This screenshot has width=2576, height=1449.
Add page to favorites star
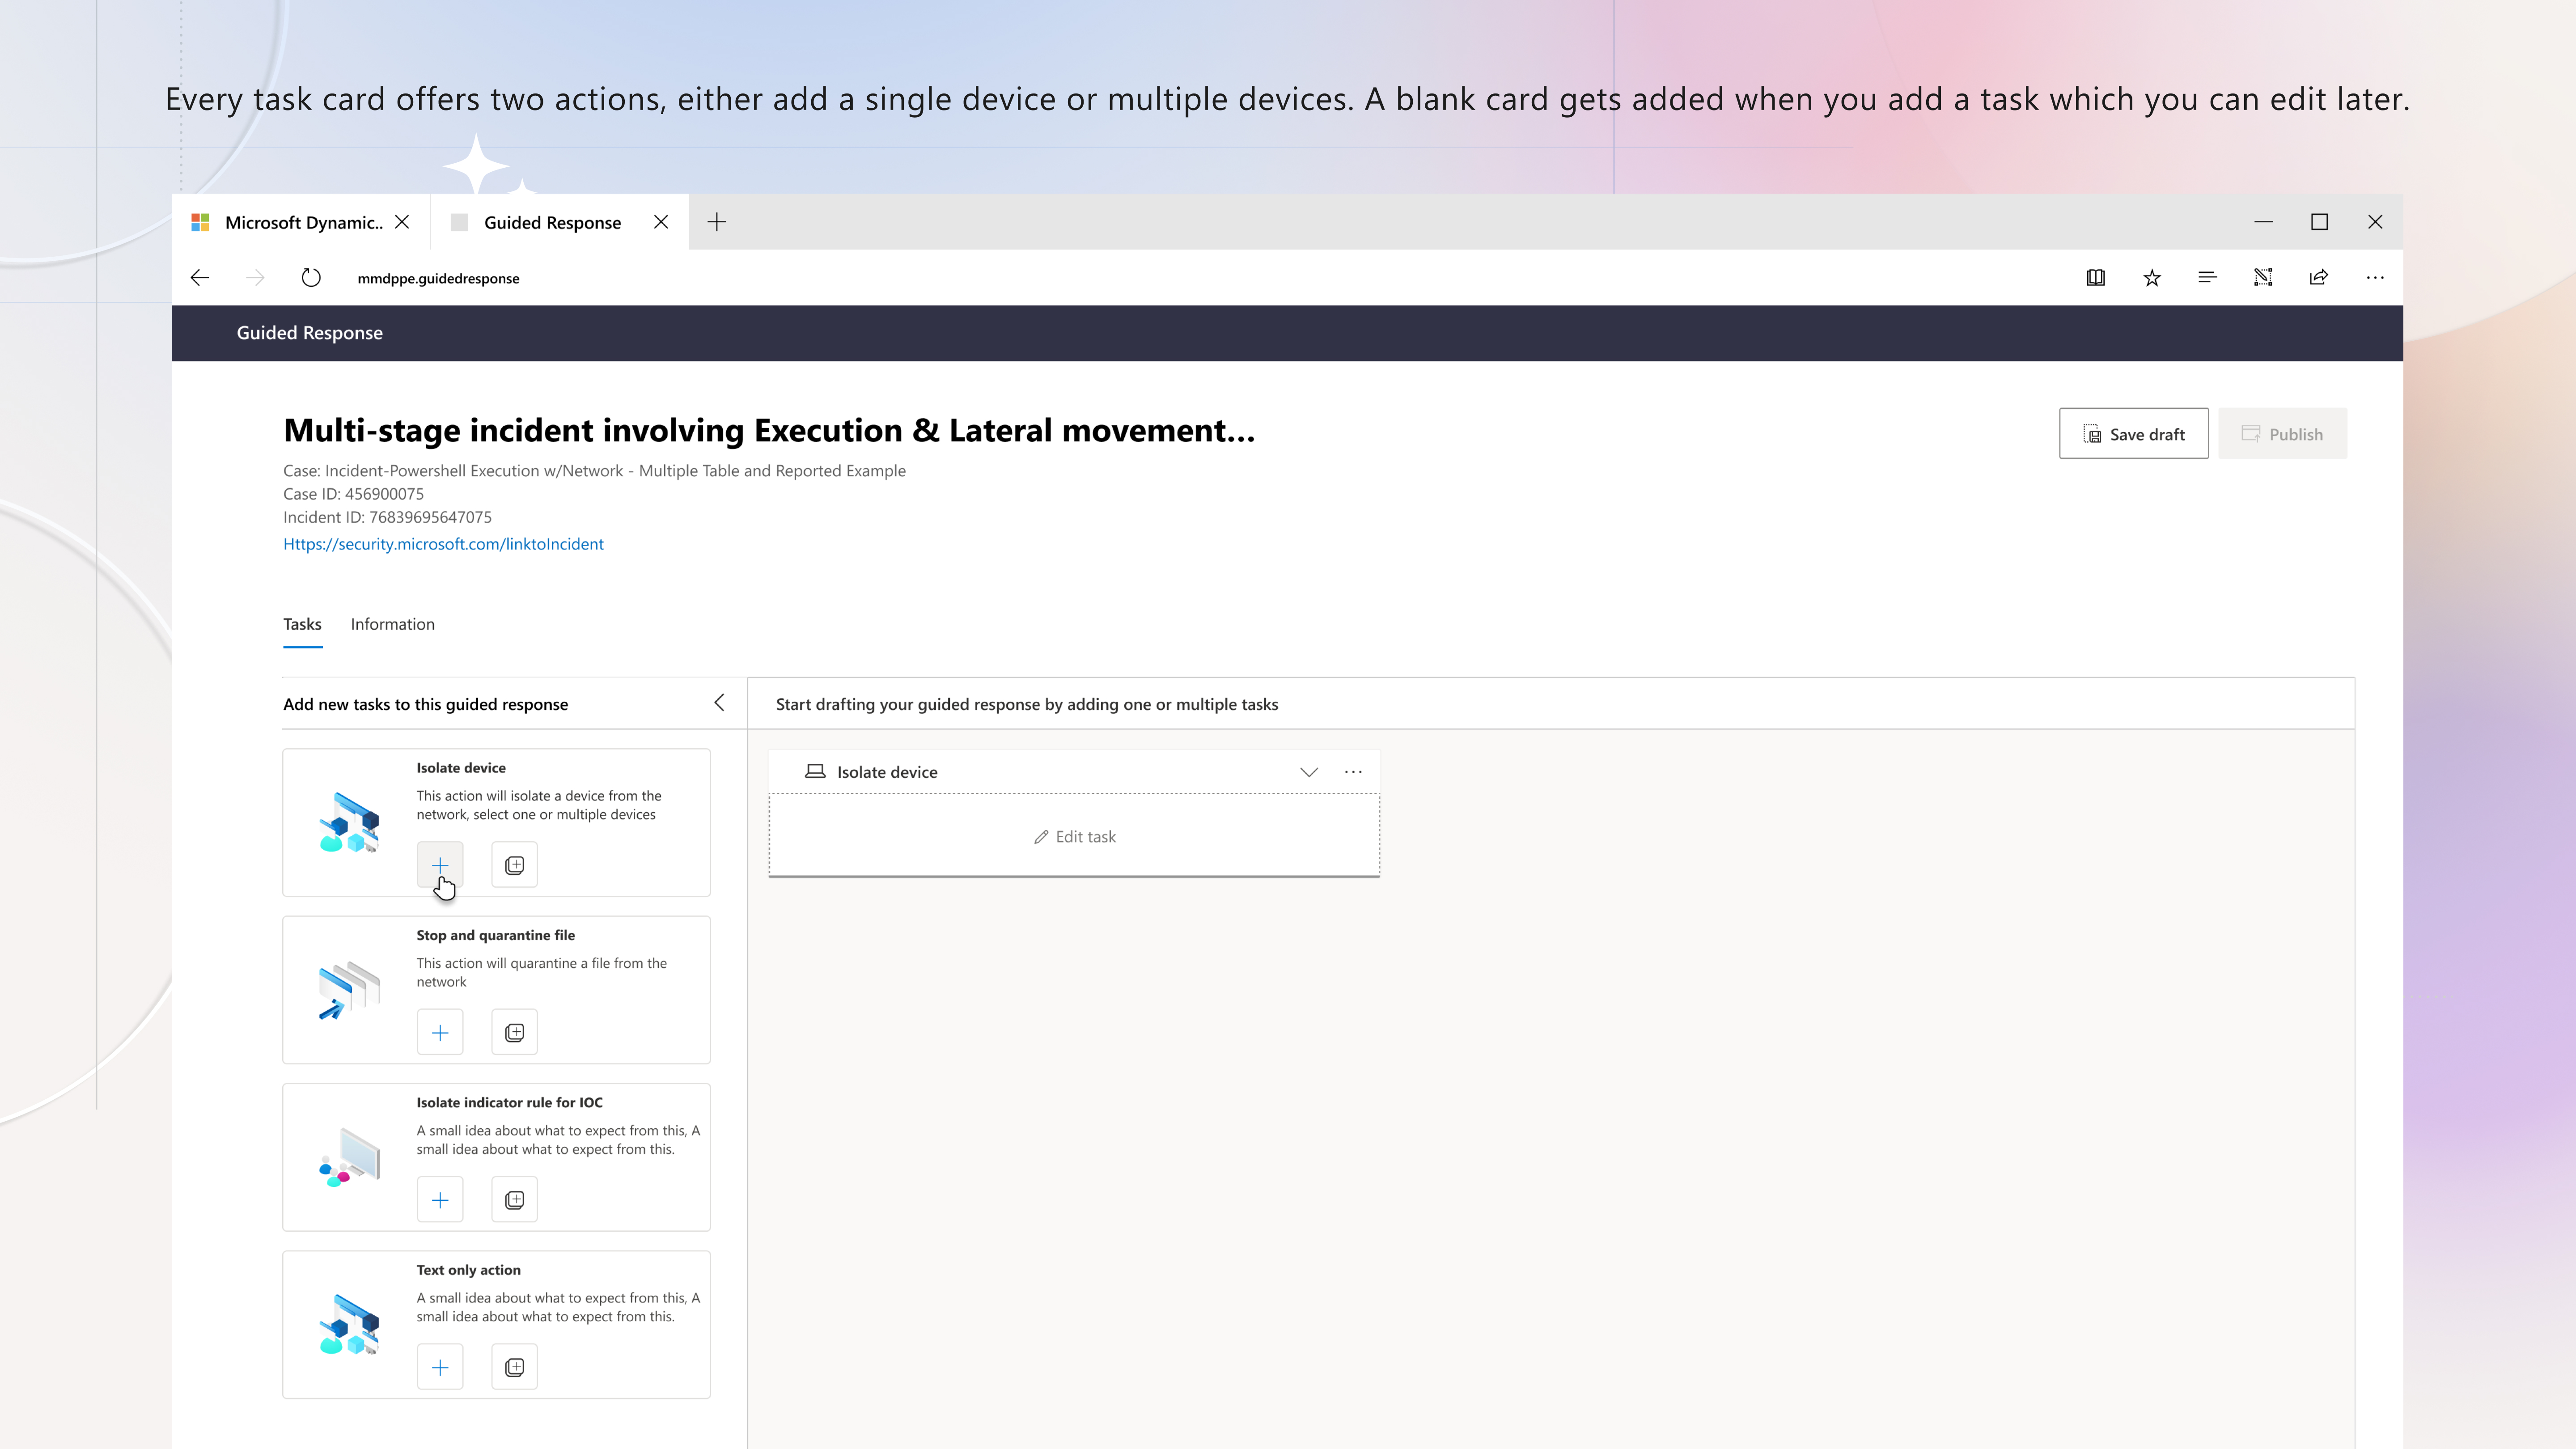(x=2152, y=278)
